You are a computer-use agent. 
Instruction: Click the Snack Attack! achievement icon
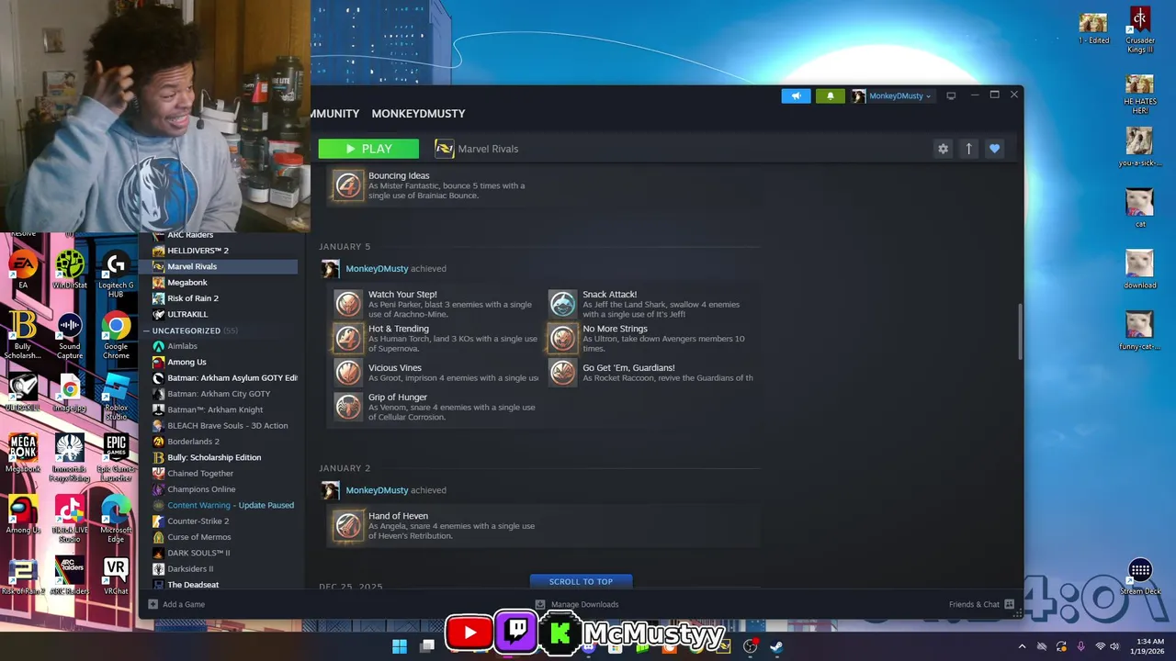tap(562, 304)
